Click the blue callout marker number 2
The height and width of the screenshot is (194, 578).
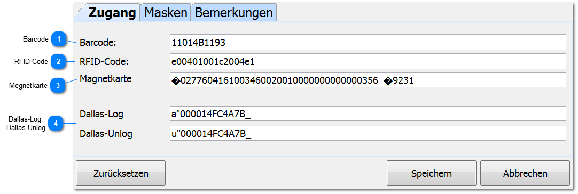click(58, 61)
